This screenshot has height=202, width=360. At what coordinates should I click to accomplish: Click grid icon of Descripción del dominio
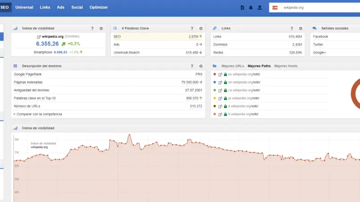click(x=15, y=66)
